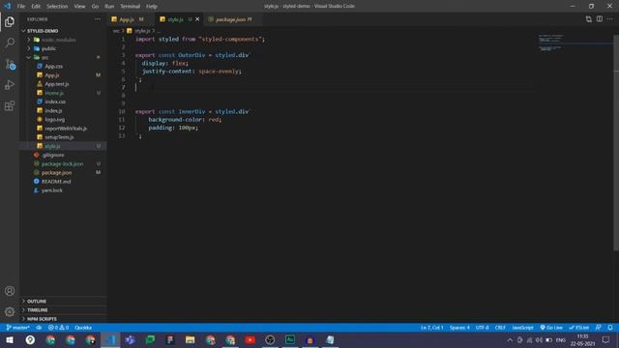Expand the NPM SCRIPTS section
Image resolution: width=619 pixels, height=348 pixels.
click(63, 319)
